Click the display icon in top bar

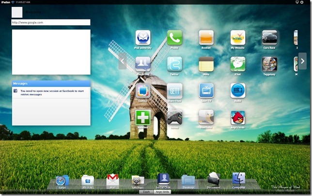[297, 2]
